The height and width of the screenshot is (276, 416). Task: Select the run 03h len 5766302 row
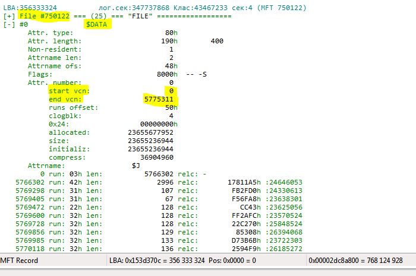(123, 174)
